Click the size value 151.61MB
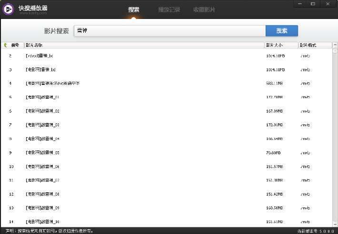Screen dimensions: 338x234 pyautogui.click(x=274, y=222)
